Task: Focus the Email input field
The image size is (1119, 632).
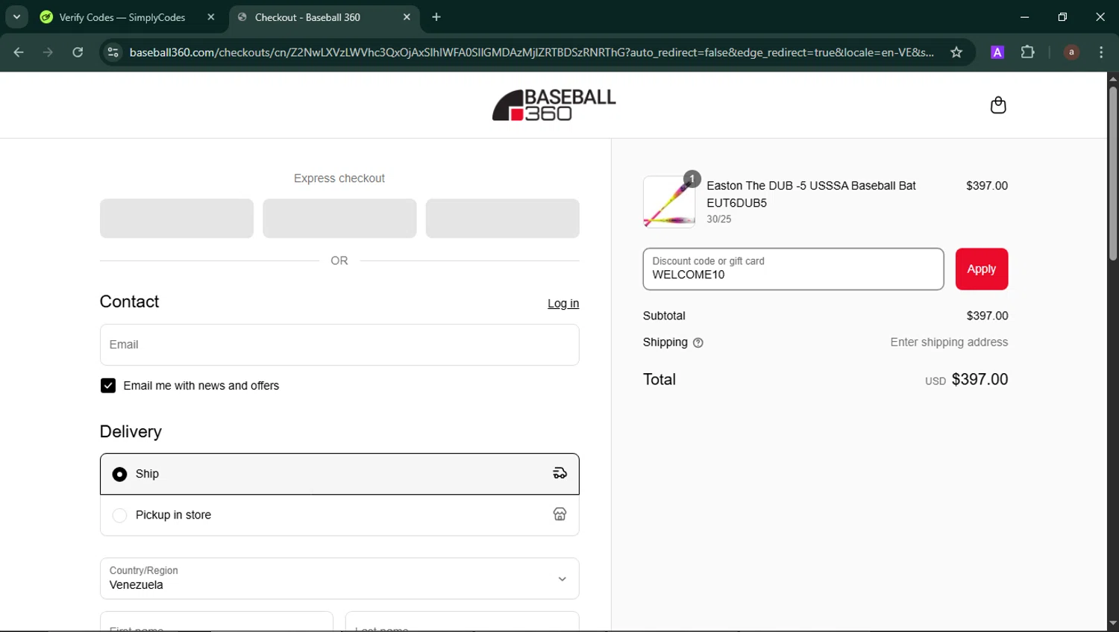Action: coord(339,345)
